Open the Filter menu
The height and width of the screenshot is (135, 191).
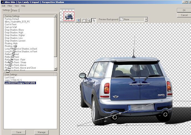coord(10,6)
